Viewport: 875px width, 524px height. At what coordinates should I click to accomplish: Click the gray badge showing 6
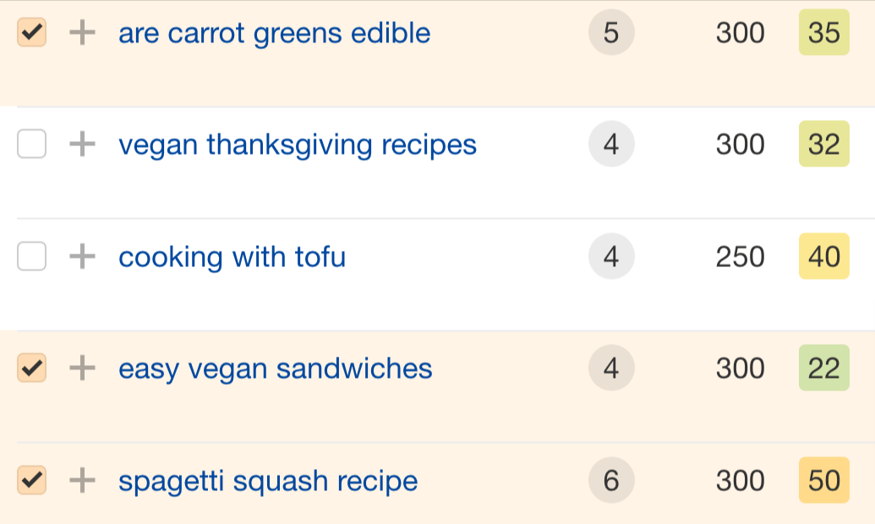611,480
